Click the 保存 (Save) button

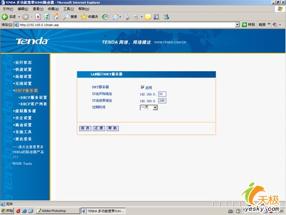click(85, 128)
